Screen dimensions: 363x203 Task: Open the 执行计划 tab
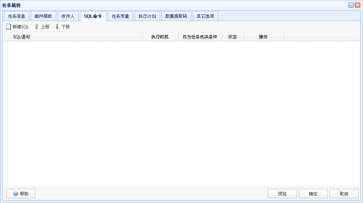point(147,16)
